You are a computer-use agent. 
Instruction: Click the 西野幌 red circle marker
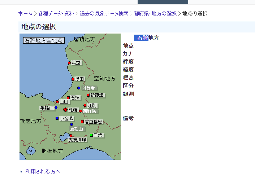coord(81,111)
